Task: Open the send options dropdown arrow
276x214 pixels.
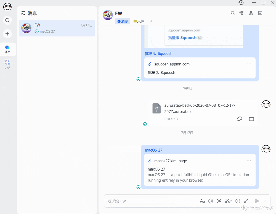Action: tap(265, 201)
